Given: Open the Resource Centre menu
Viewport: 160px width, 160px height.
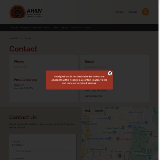Looking at the screenshot, I should pyautogui.click(x=41, y=28).
